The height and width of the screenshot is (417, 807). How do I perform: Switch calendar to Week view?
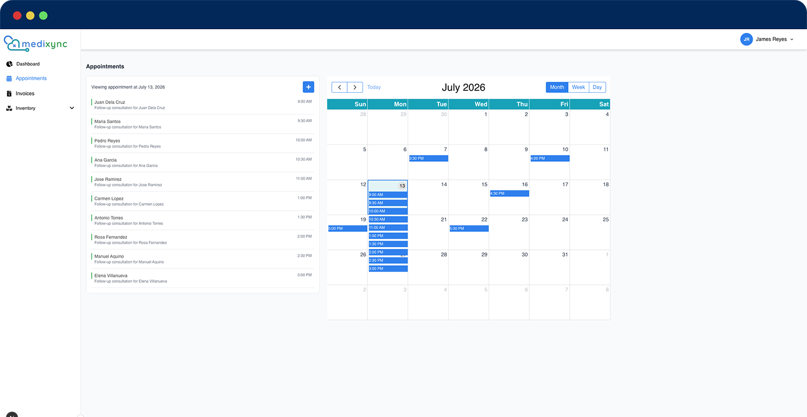579,88
